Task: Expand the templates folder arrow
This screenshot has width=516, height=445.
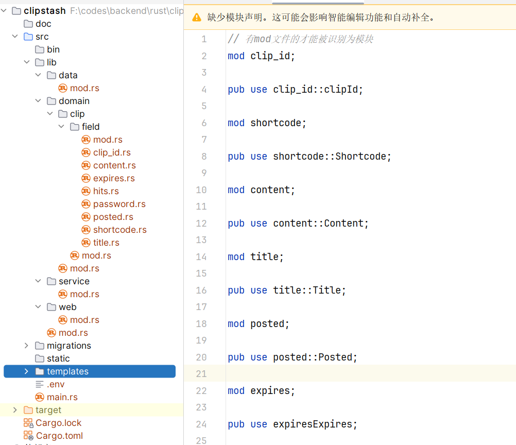Action: 26,371
